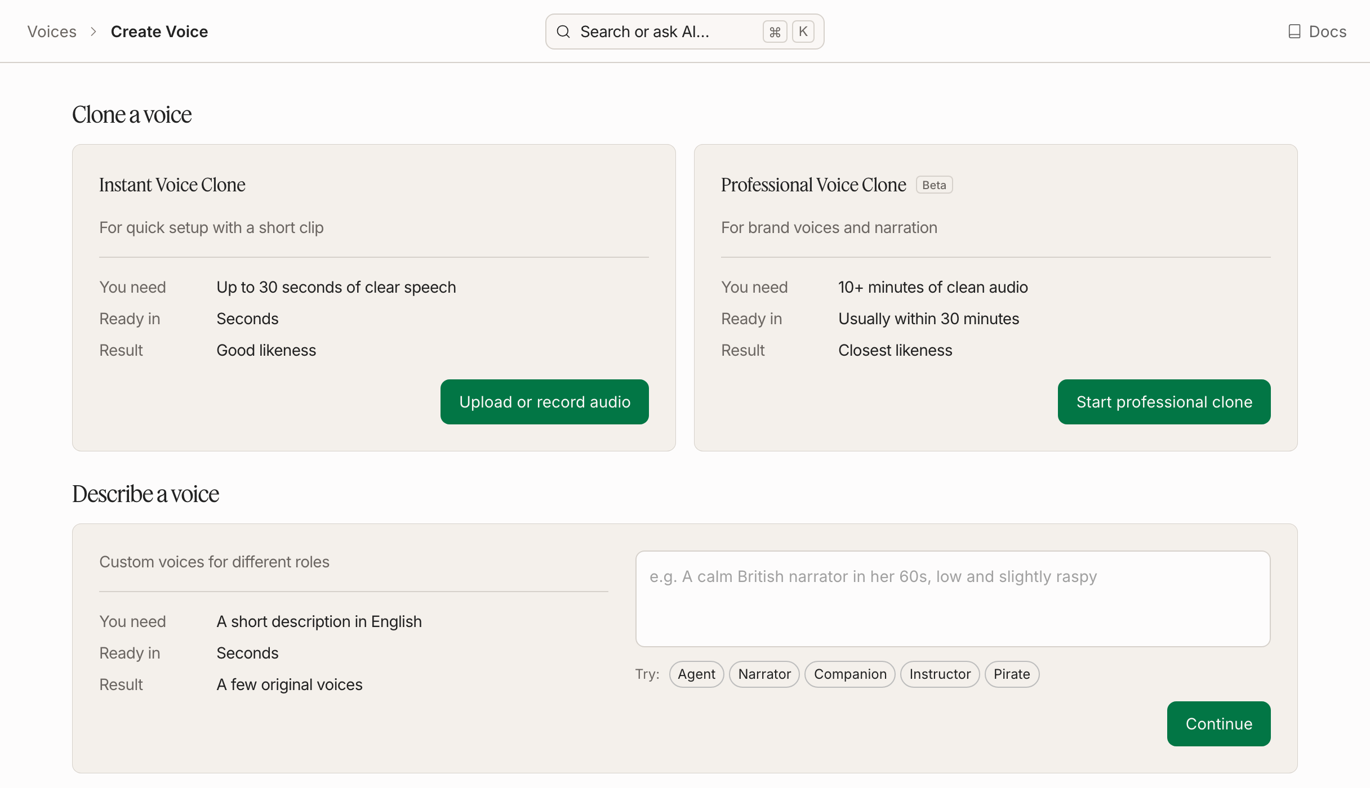This screenshot has height=788, width=1370.
Task: Try the Pirate preset chip
Action: click(x=1012, y=674)
